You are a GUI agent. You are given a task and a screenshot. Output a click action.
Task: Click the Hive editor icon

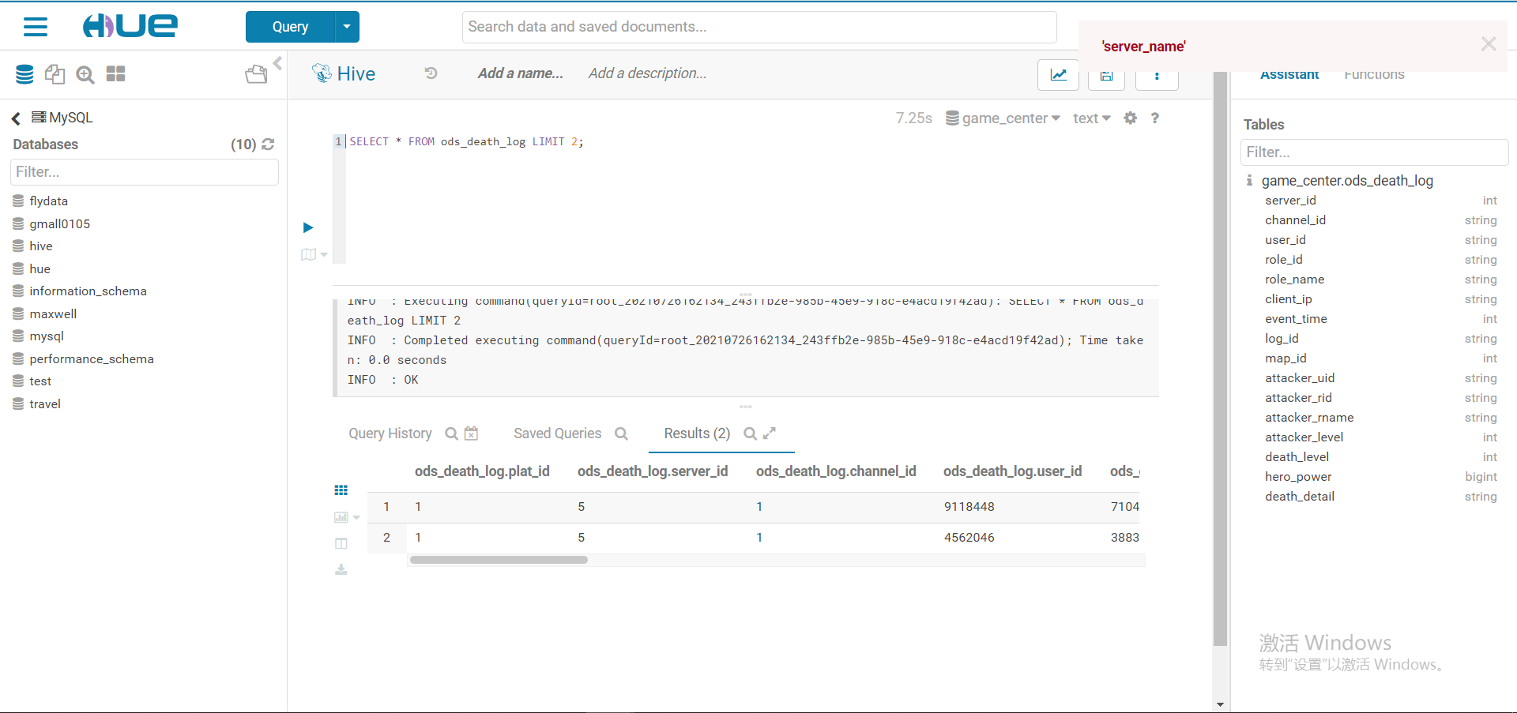322,73
